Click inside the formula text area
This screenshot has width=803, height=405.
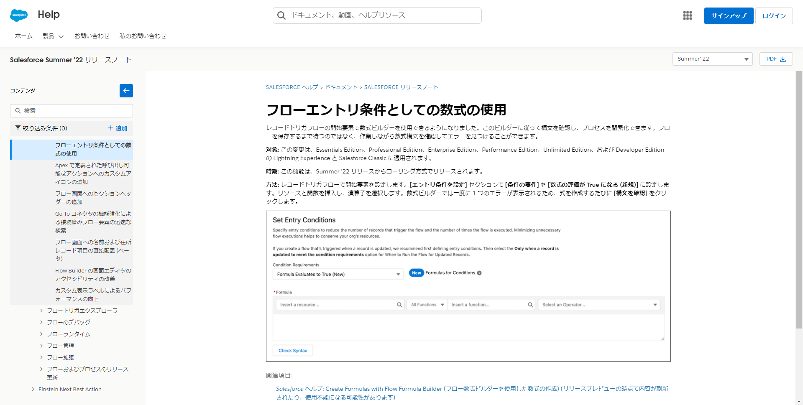[468, 327]
